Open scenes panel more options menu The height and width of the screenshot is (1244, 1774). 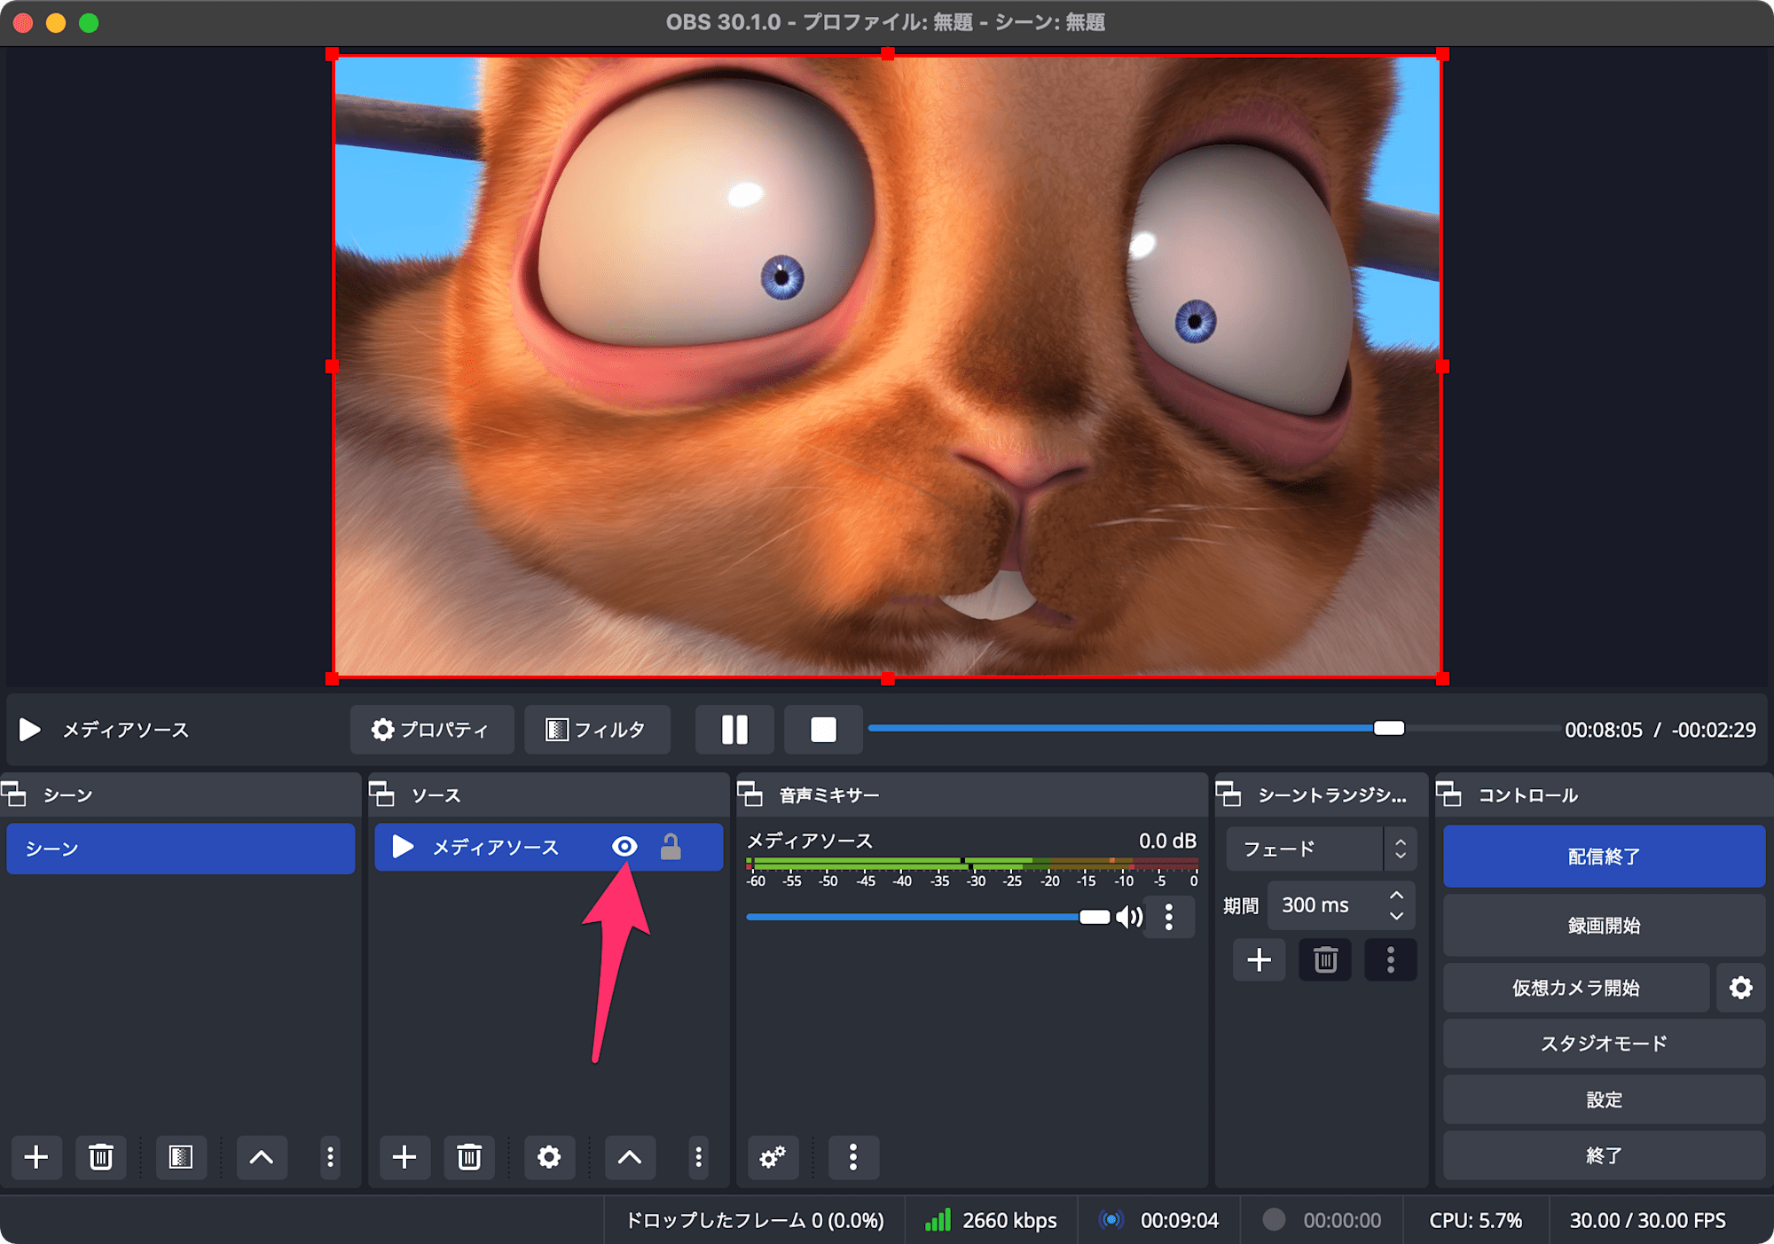(330, 1157)
